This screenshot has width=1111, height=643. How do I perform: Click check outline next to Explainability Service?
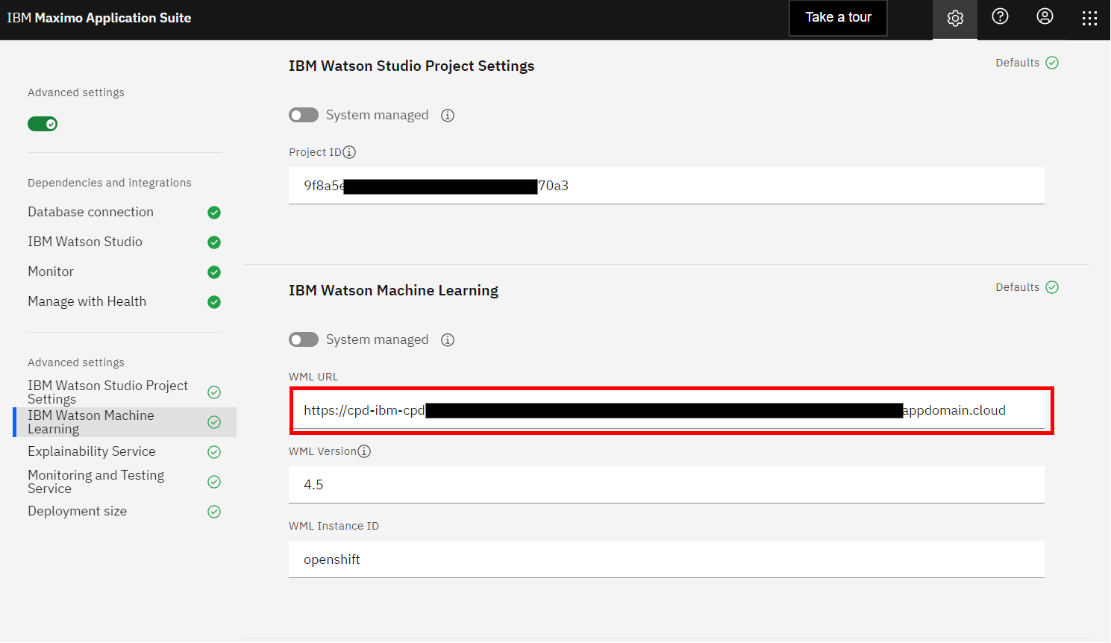pos(214,452)
